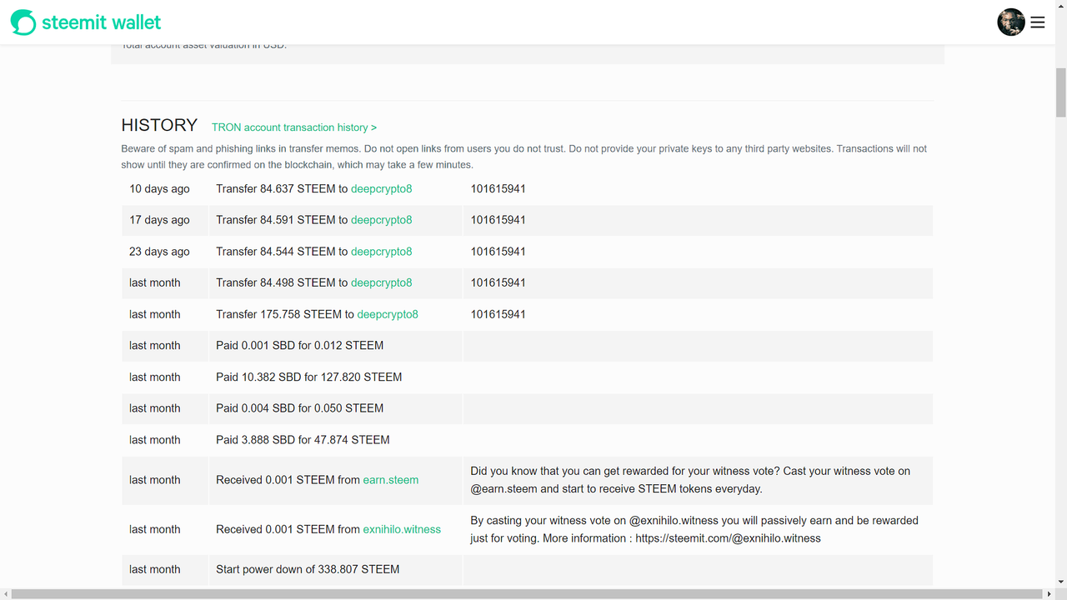
Task: Click the scroll left arrow
Action: pos(6,594)
